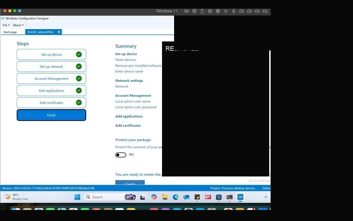This screenshot has width=353, height=221.
Task: Open Terminal from the taskbar
Action: click(229, 197)
